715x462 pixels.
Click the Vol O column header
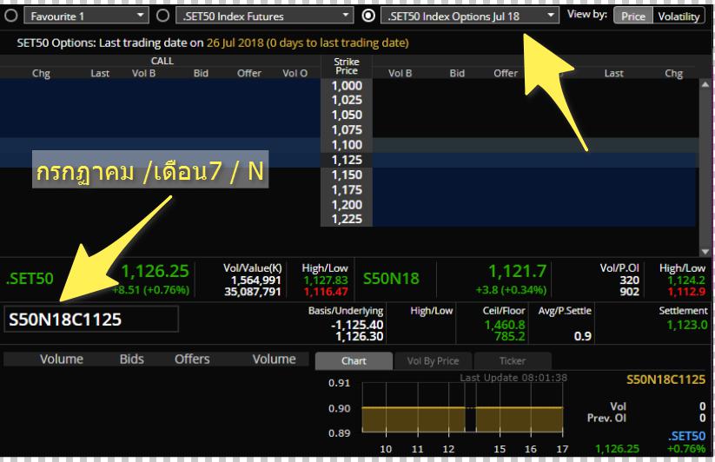coord(295,73)
